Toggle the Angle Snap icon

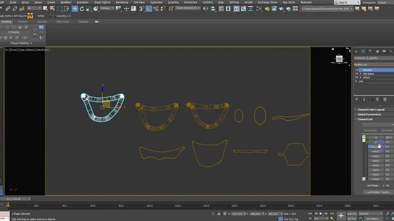pyautogui.click(x=149, y=9)
